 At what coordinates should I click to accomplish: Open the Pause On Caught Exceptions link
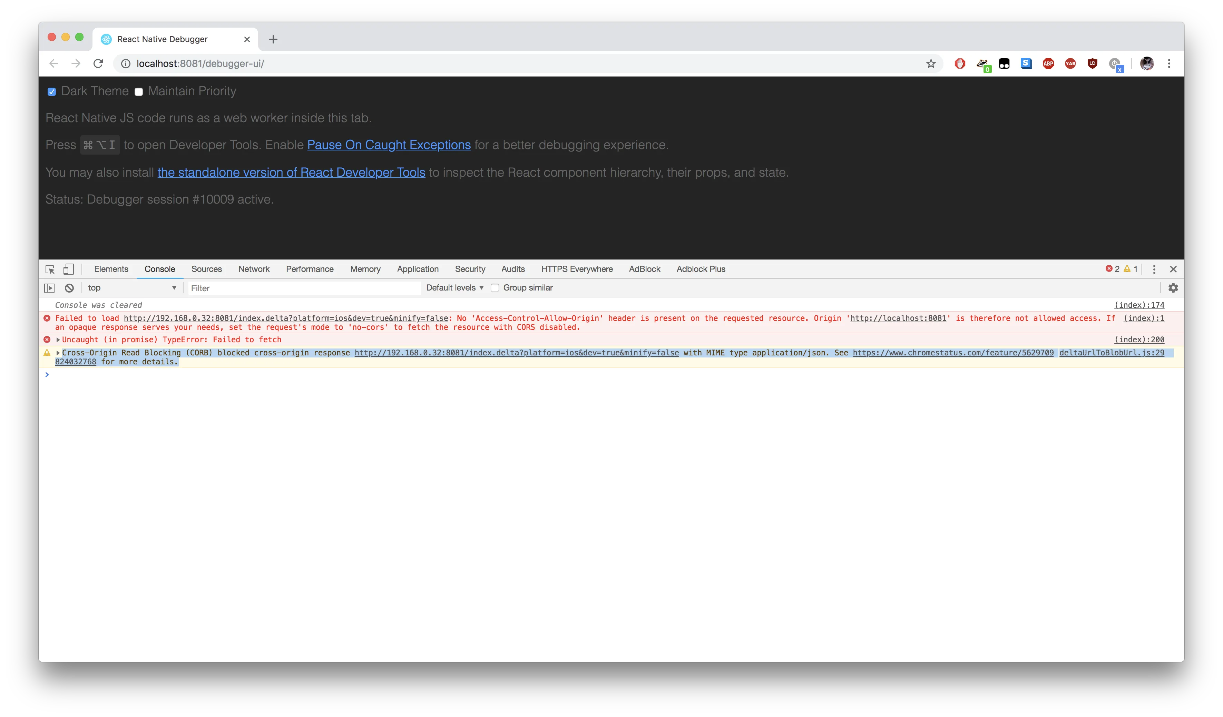click(x=388, y=145)
